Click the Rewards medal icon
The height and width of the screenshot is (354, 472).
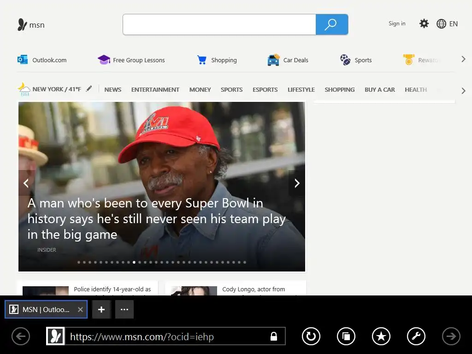tap(409, 59)
